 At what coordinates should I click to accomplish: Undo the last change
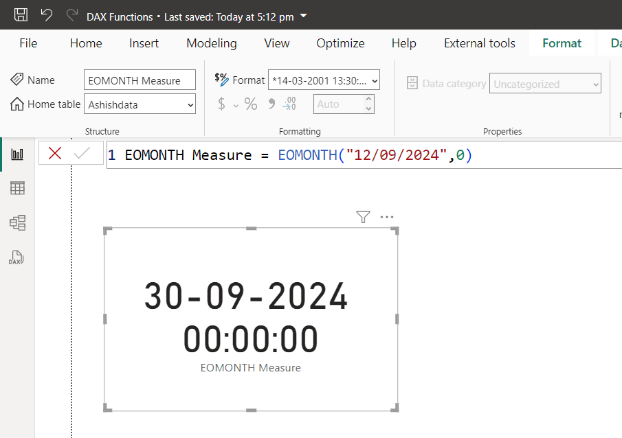click(x=45, y=14)
